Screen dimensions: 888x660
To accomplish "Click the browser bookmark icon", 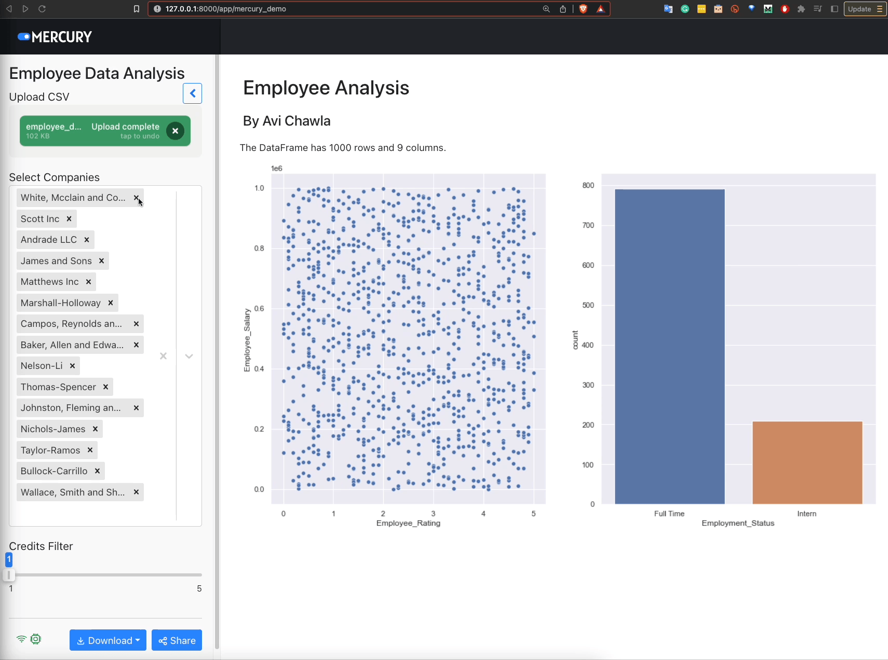I will (137, 9).
